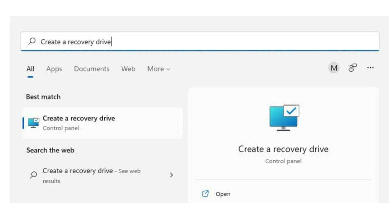The height and width of the screenshot is (219, 389).
Task: Expand the web result chevron arrow
Action: (171, 175)
